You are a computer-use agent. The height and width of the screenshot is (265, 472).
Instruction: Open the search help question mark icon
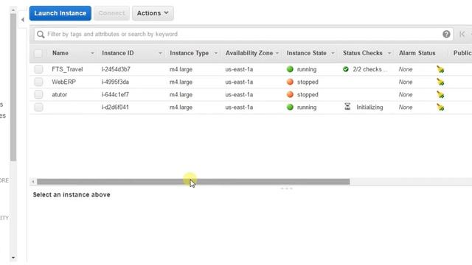pos(446,35)
